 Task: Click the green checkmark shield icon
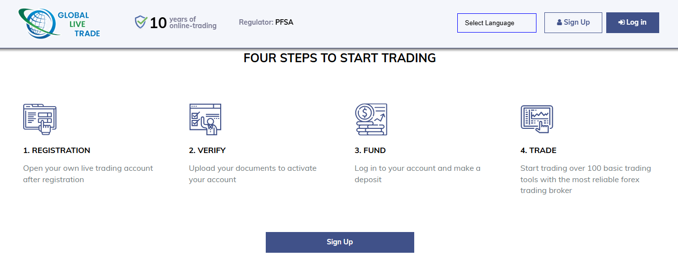coord(141,22)
